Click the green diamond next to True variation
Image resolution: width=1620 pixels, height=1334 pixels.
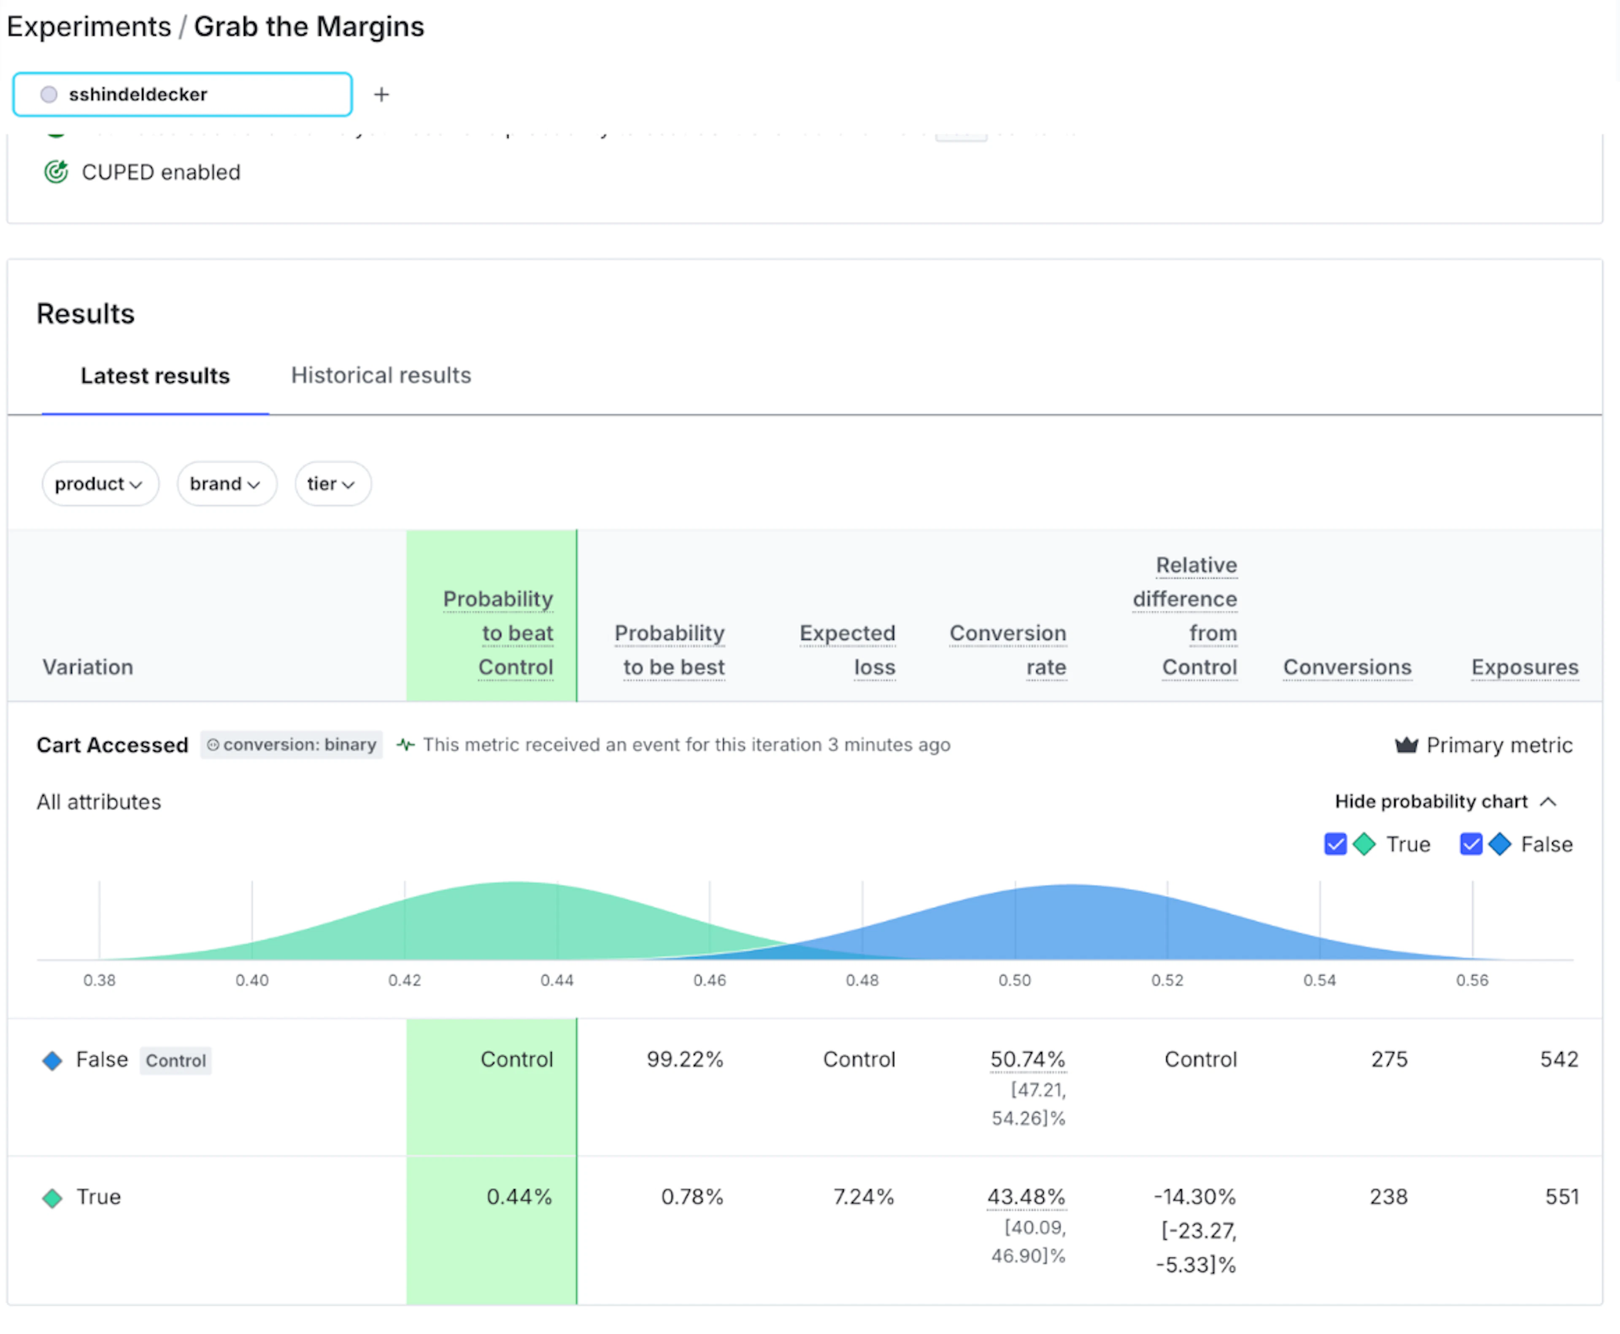tap(52, 1198)
